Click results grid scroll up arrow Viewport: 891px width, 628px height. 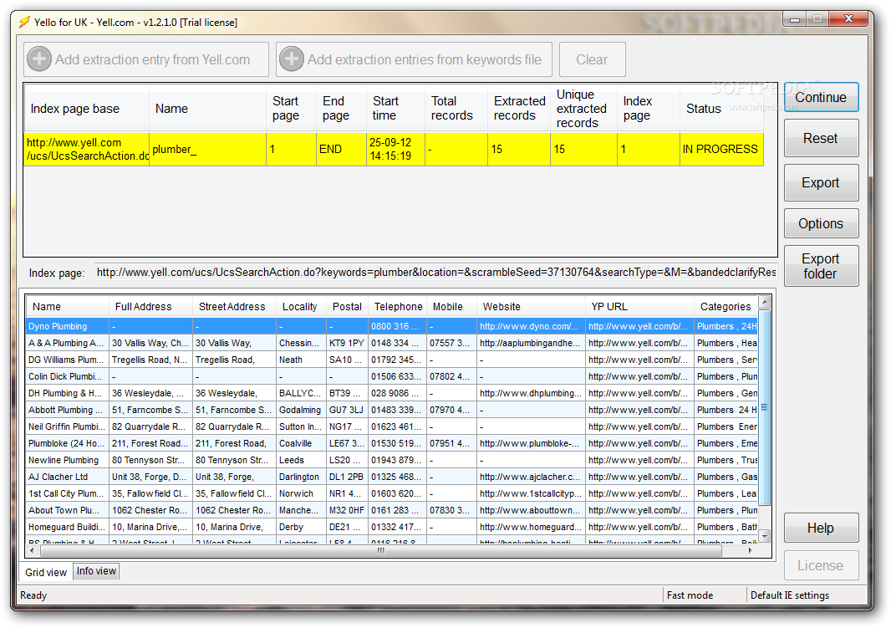coord(765,303)
